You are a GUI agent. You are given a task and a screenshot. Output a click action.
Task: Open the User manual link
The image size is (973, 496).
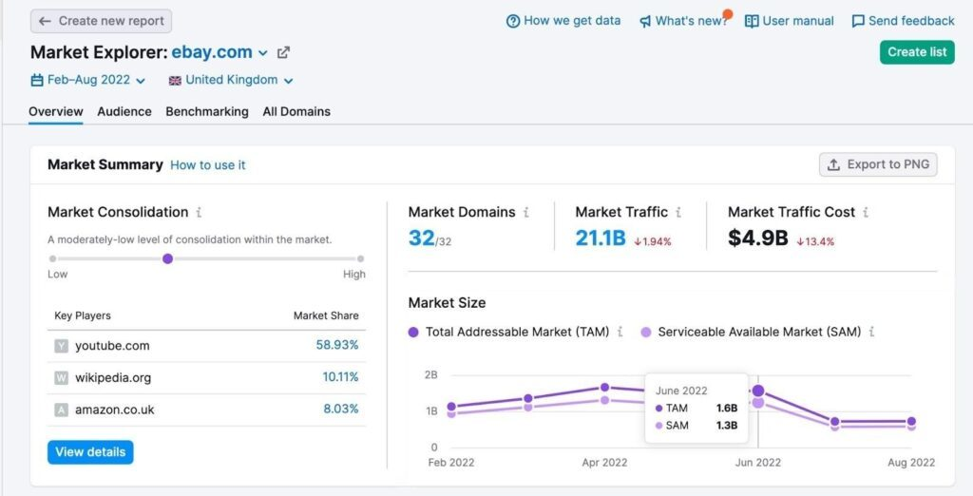pos(790,21)
